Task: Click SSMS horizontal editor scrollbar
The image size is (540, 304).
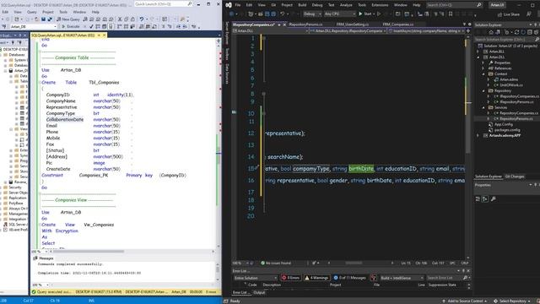Action: pyautogui.click(x=88, y=252)
